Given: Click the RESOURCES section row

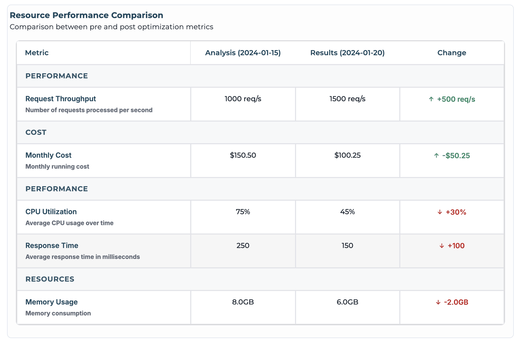Looking at the screenshot, I should coord(260,279).
